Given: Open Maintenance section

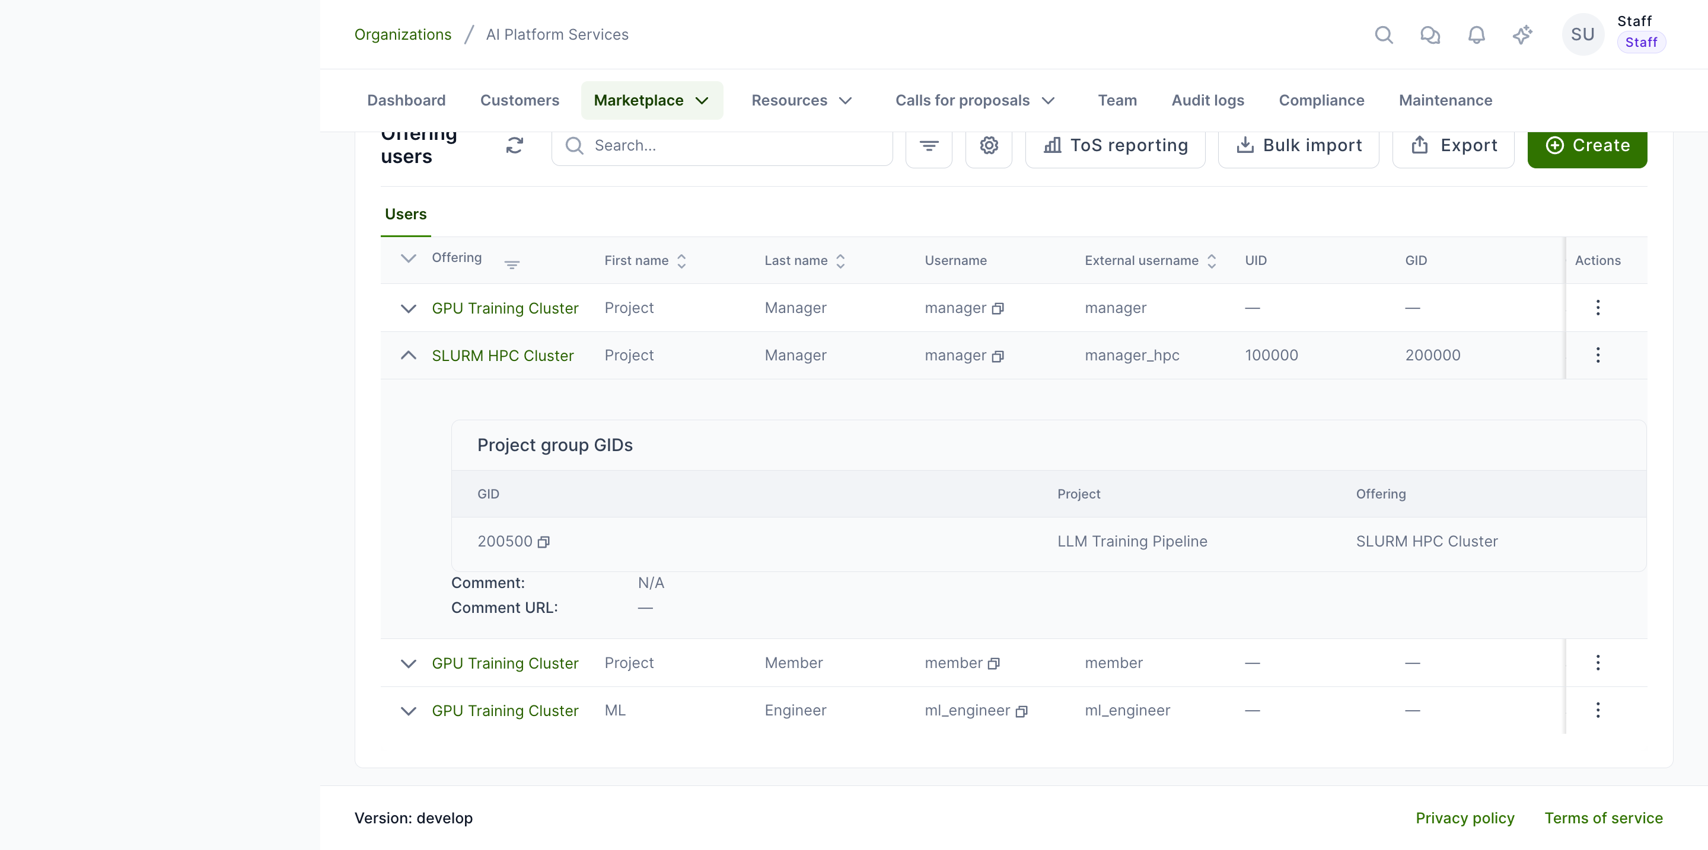Looking at the screenshot, I should point(1445,100).
